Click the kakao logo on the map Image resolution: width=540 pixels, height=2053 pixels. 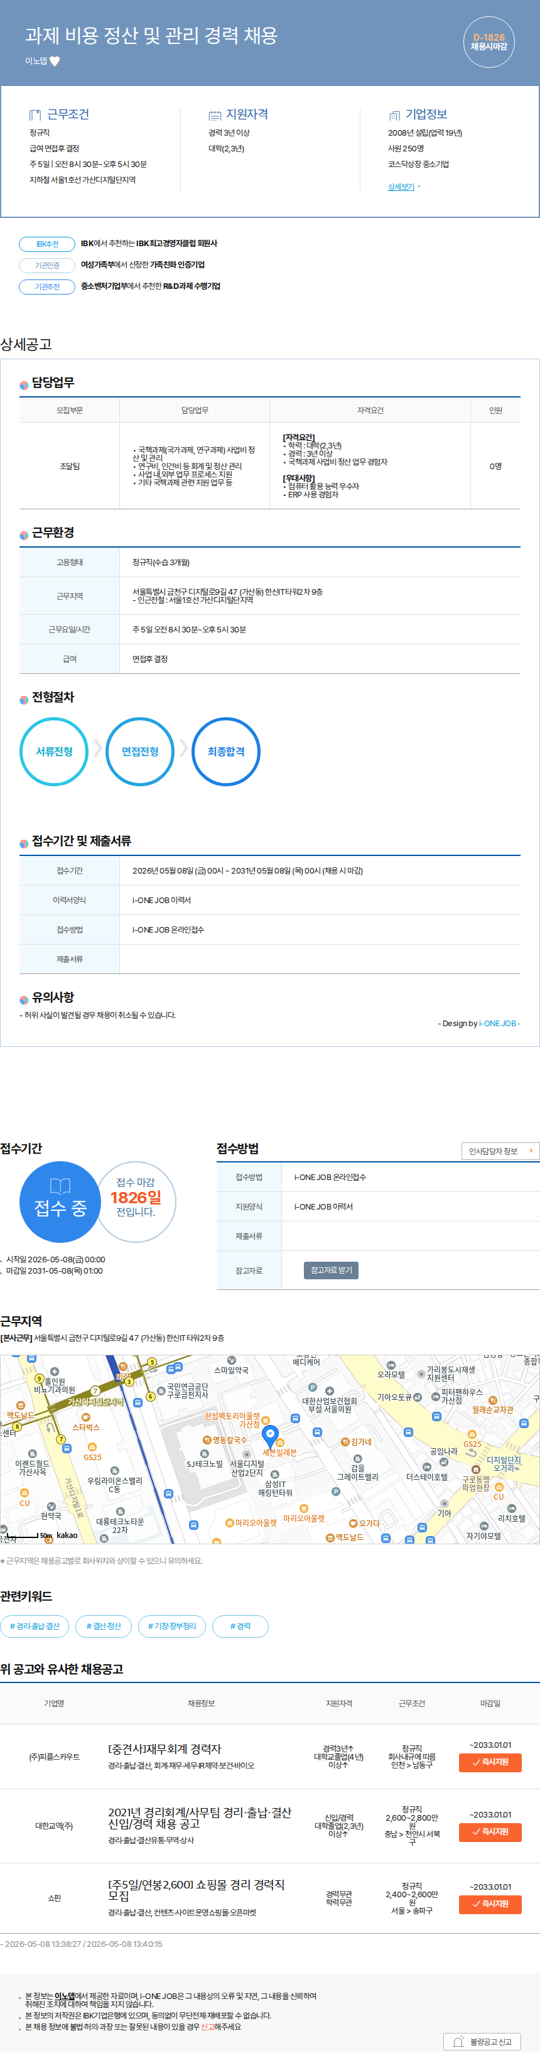coord(67,1535)
